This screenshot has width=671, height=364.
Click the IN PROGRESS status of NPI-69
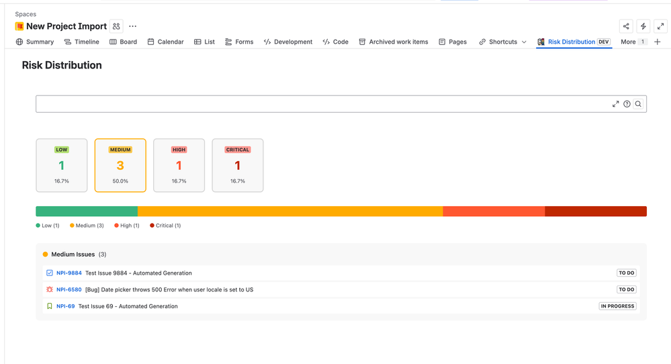[617, 306]
